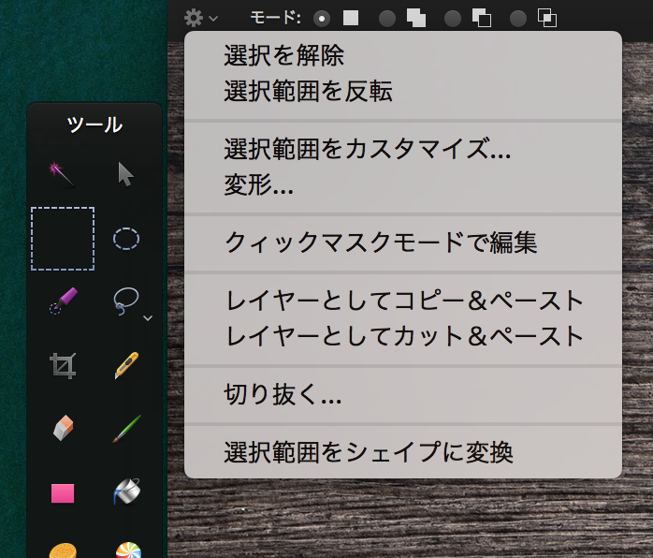This screenshot has height=558, width=653.
Task: Select the Move arrow tool
Action: (126, 173)
